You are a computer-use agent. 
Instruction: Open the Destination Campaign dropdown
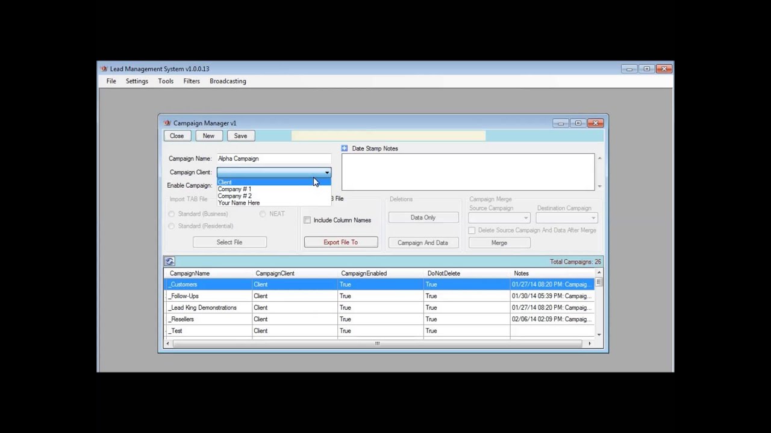point(567,218)
